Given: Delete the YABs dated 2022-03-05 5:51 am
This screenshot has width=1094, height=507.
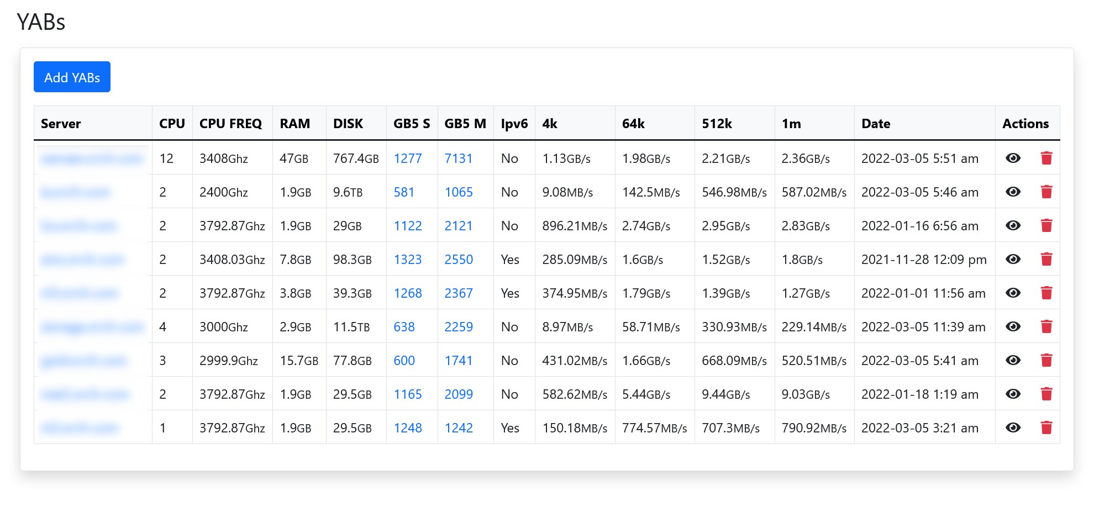Looking at the screenshot, I should pos(1046,159).
